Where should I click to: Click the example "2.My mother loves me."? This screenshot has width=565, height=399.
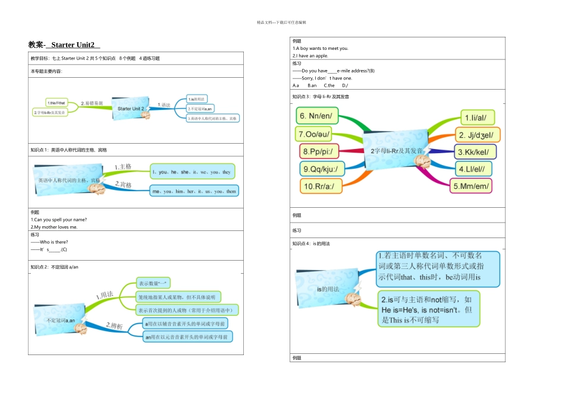pos(54,227)
